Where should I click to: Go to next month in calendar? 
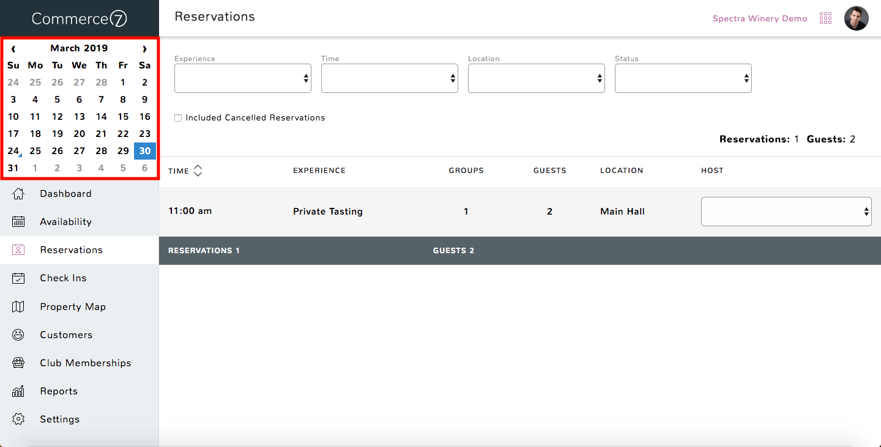click(144, 49)
